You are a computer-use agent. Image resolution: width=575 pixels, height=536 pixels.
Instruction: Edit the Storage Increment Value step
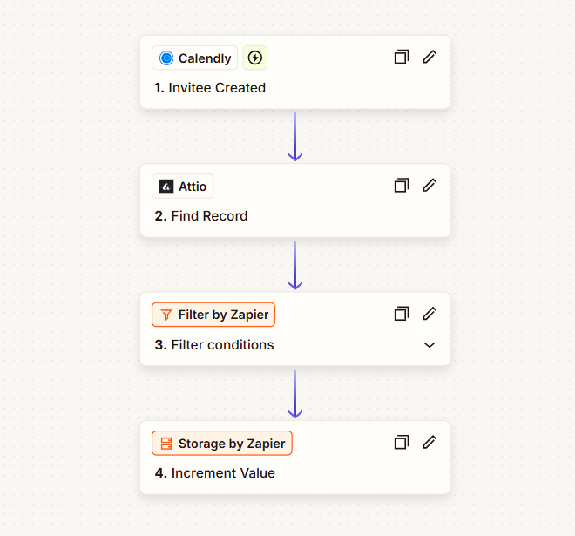click(x=430, y=442)
